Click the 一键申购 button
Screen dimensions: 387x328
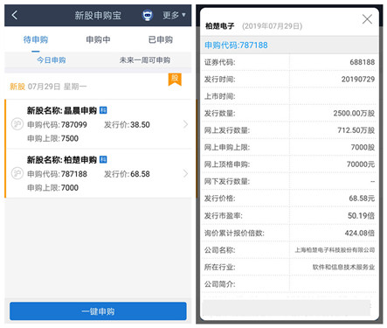coord(98,311)
